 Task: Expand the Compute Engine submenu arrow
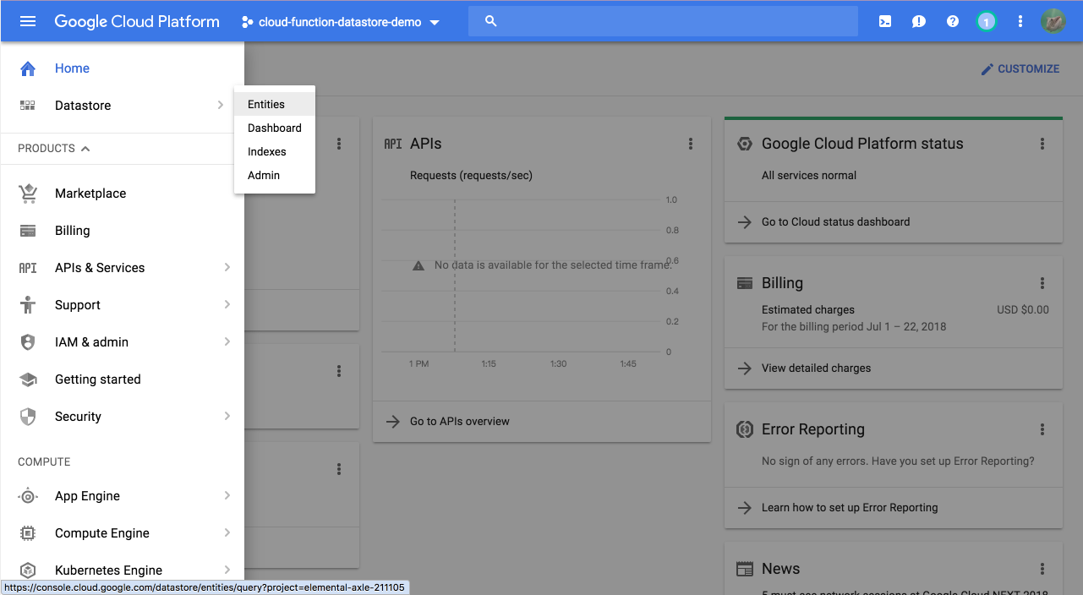point(227,533)
